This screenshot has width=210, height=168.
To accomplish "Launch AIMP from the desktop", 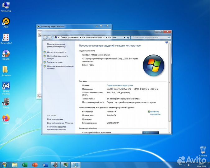I will [x=6, y=22].
